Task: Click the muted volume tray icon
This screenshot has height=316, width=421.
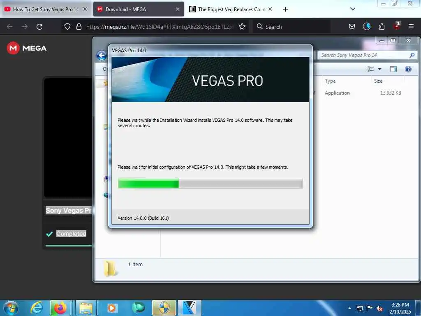Action: tap(379, 308)
